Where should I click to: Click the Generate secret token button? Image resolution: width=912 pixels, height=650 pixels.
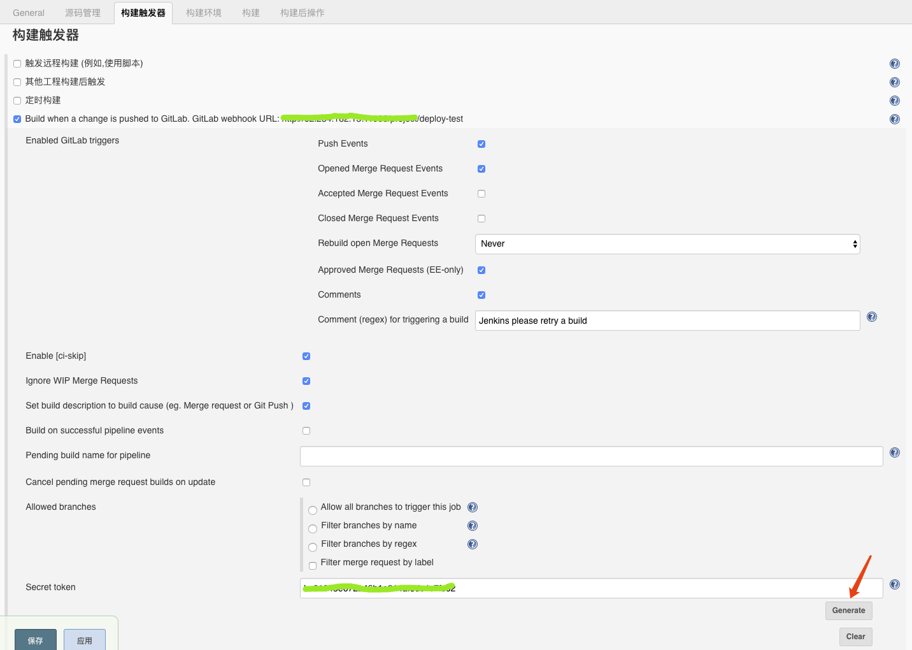848,610
